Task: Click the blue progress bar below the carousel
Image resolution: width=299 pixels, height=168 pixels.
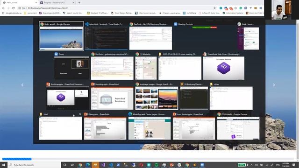Action: click(x=17, y=159)
